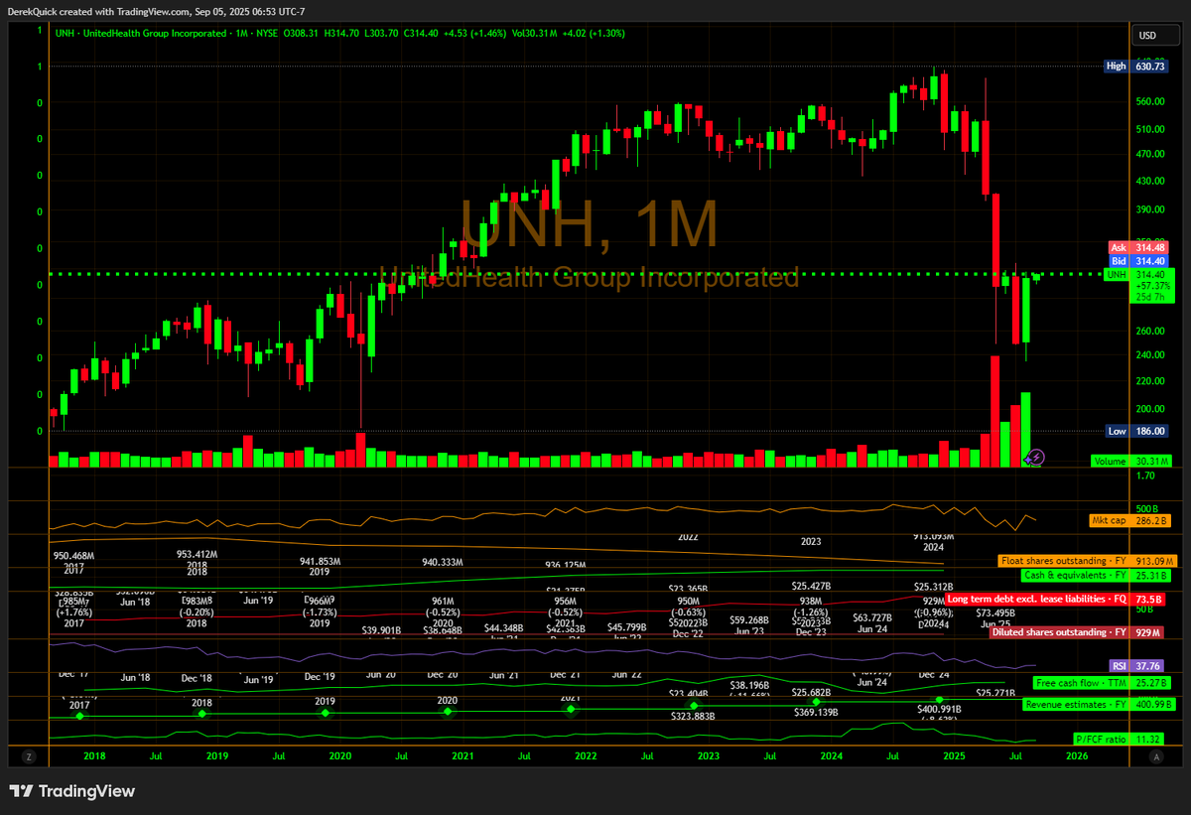This screenshot has height=815, width=1191.
Task: Click the 220.00 price scale value
Action: coord(1149,381)
